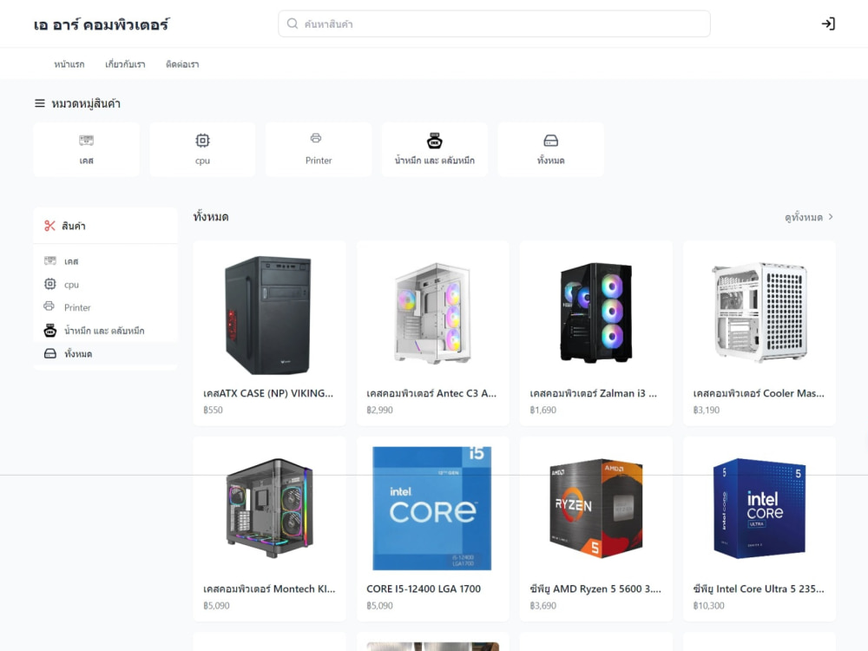This screenshot has width=868, height=651.
Task: Click the scissors icon beside สินค้า
Action: coord(49,226)
